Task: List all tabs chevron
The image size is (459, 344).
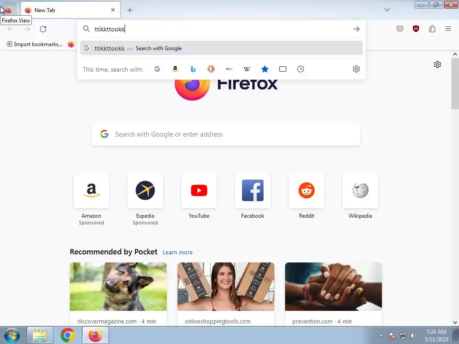Action: 387,10
